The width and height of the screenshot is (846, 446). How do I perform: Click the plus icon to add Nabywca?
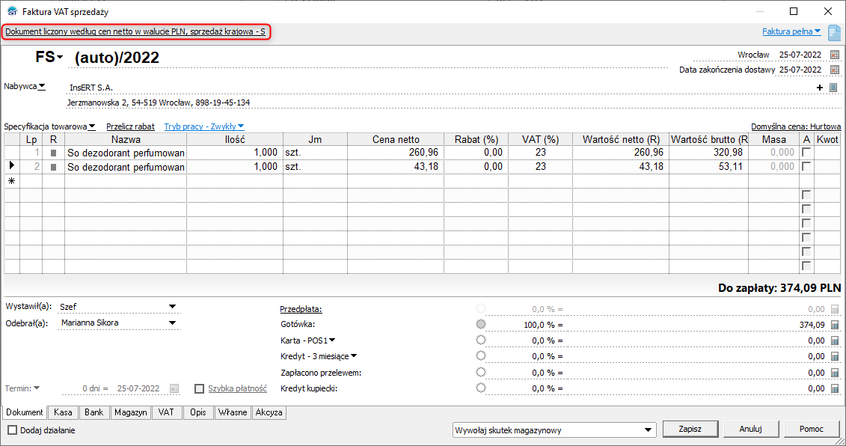point(820,88)
